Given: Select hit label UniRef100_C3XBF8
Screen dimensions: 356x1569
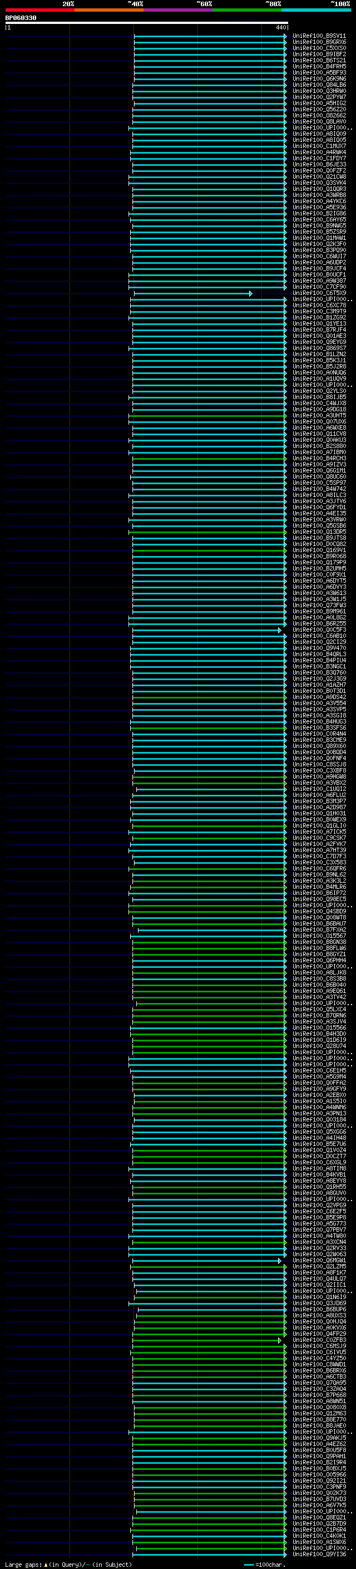Looking at the screenshot, I should [319, 770].
